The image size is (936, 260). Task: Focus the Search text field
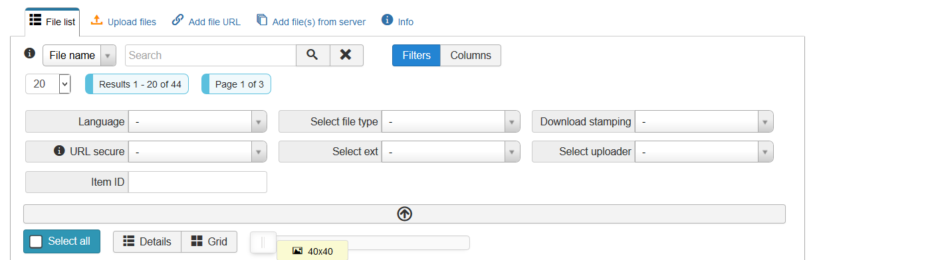click(x=211, y=56)
